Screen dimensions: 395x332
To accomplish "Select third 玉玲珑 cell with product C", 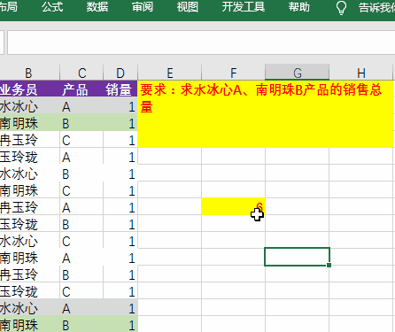I will pyautogui.click(x=29, y=291).
